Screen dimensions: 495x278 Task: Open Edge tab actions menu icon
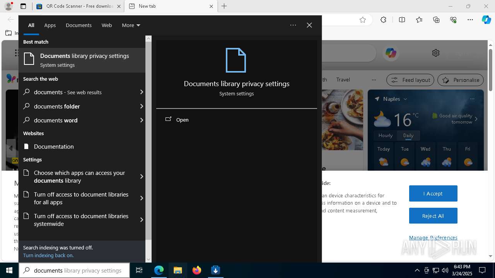pos(23,6)
